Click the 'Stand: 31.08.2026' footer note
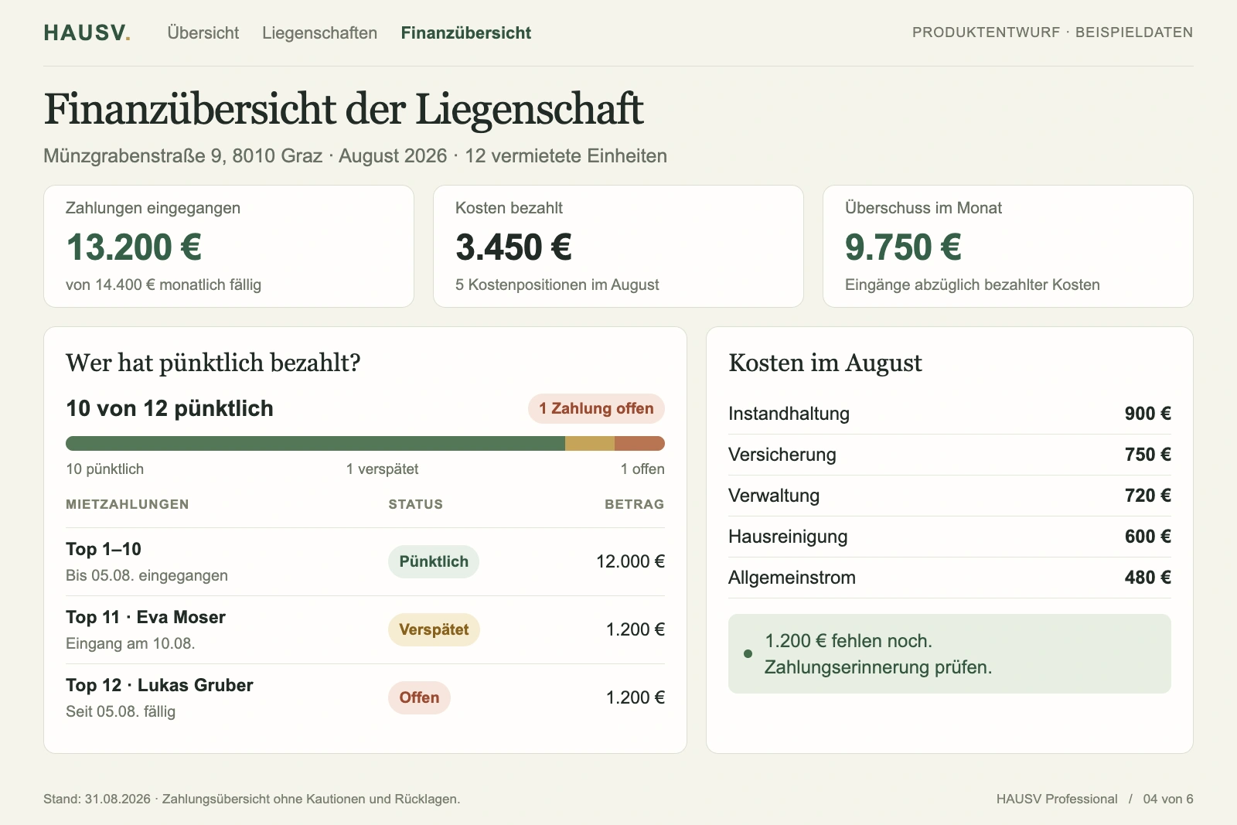Image resolution: width=1237 pixels, height=825 pixels. (x=251, y=799)
